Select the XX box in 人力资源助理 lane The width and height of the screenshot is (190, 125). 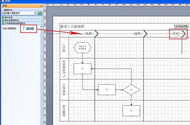83,69
